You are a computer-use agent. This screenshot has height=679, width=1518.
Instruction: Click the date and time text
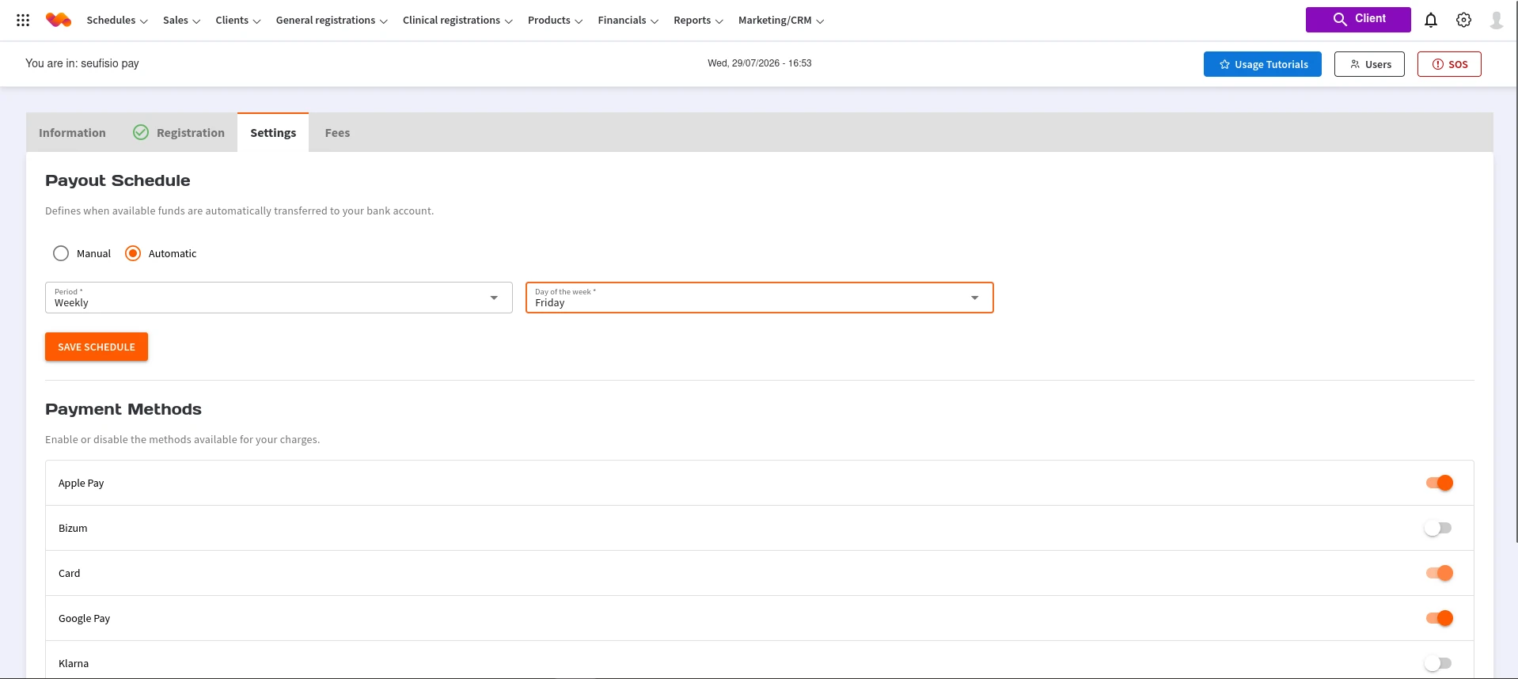pos(760,63)
